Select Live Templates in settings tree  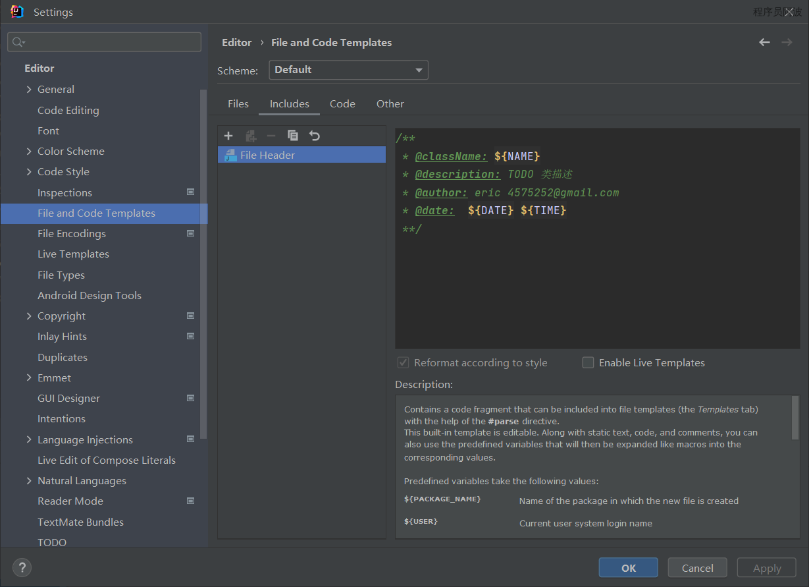click(x=73, y=254)
